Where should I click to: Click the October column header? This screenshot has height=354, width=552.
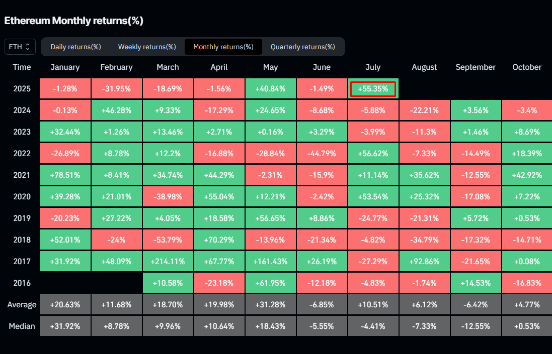click(527, 67)
